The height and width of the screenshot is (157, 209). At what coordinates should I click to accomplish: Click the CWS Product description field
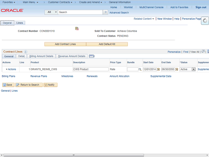point(91,69)
